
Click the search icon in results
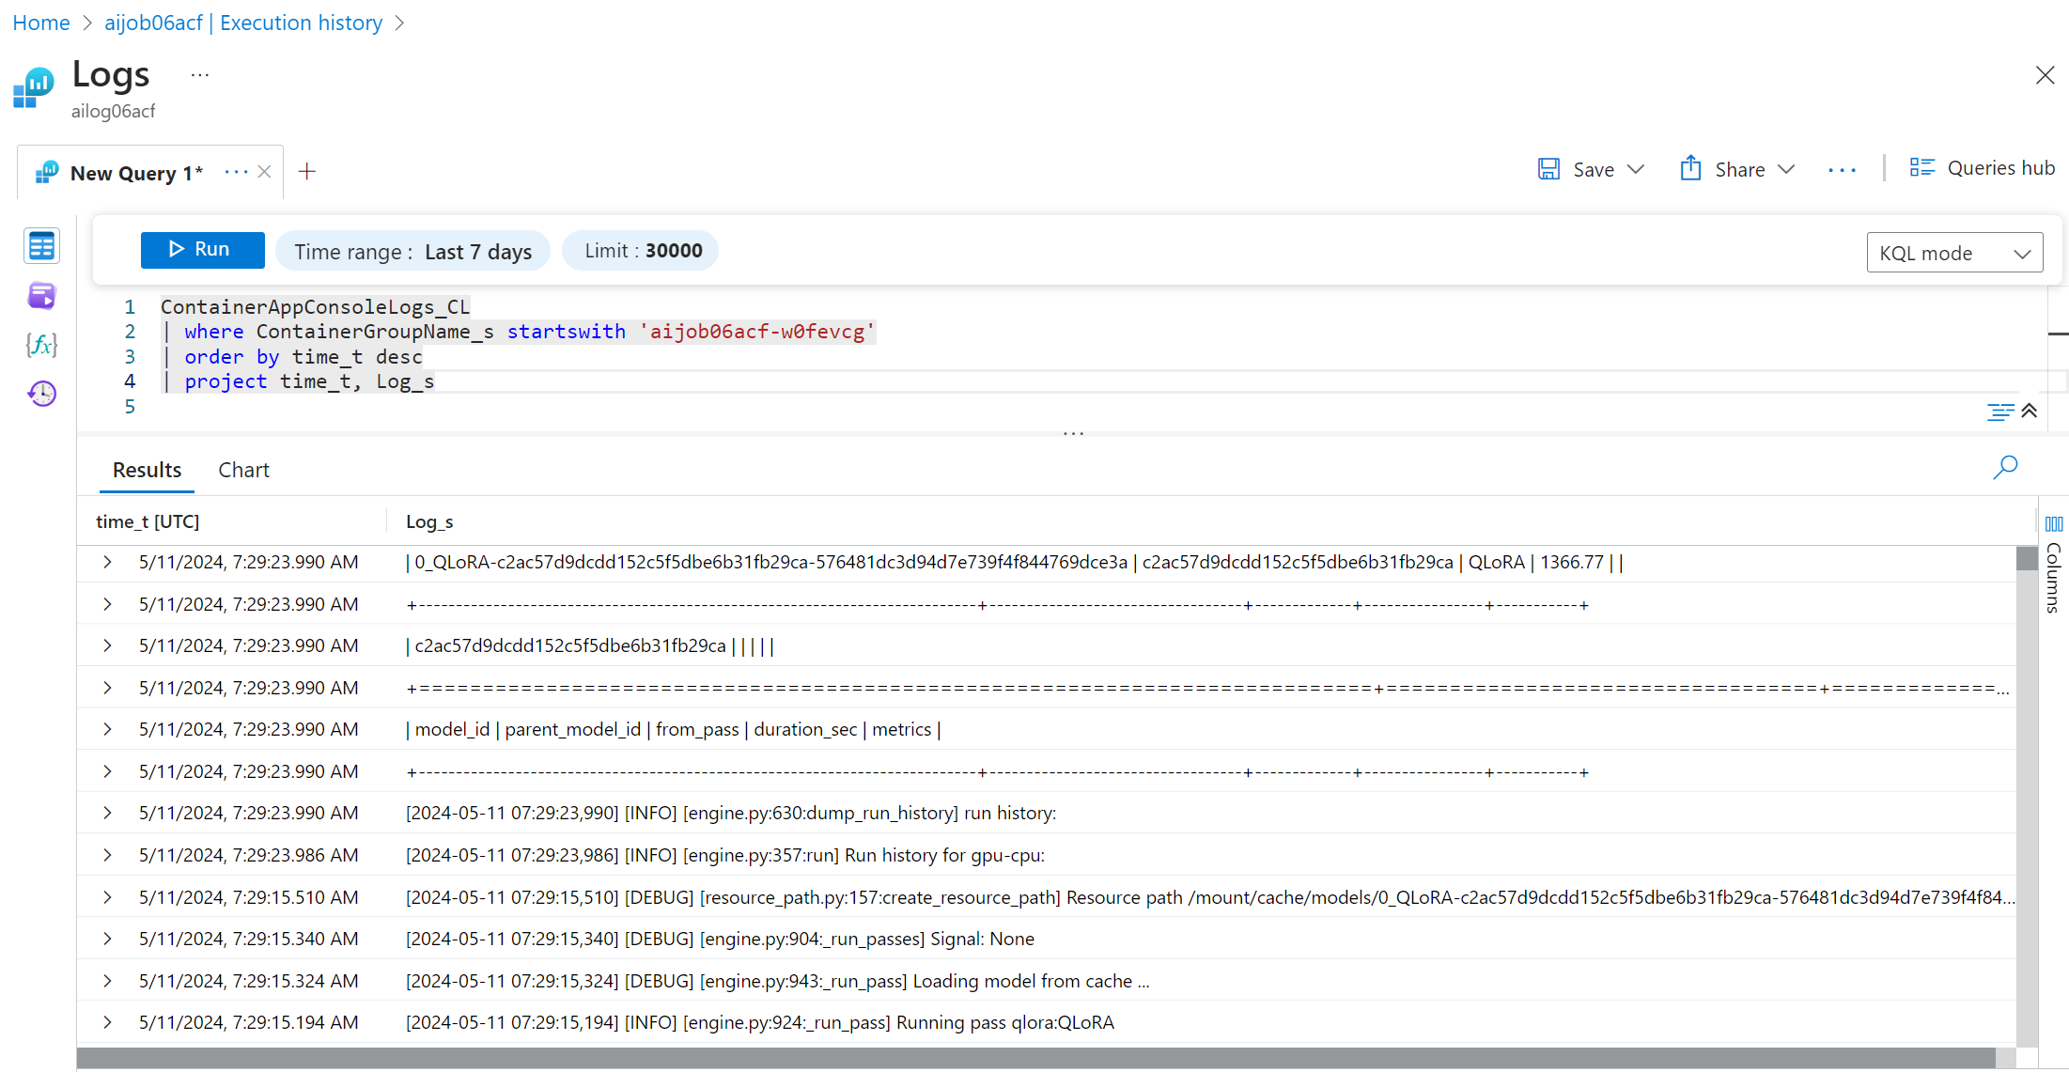tap(2004, 467)
